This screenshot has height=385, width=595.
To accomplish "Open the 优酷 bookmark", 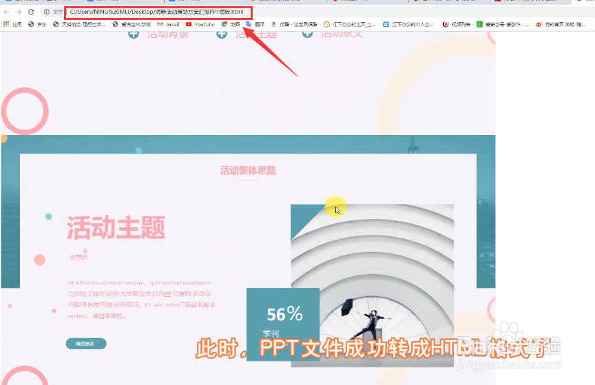I will pyautogui.click(x=294, y=24).
